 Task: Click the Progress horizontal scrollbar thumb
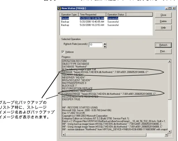(106, 135)
